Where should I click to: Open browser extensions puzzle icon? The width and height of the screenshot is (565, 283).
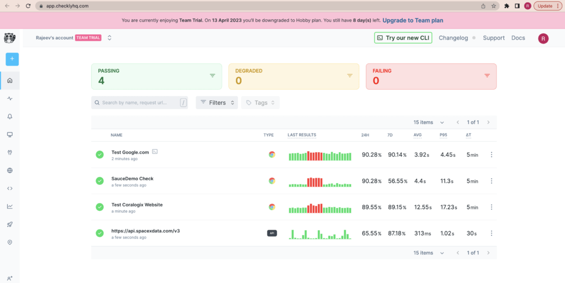[x=507, y=6]
